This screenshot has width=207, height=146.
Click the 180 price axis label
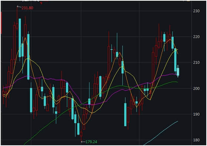(196, 140)
